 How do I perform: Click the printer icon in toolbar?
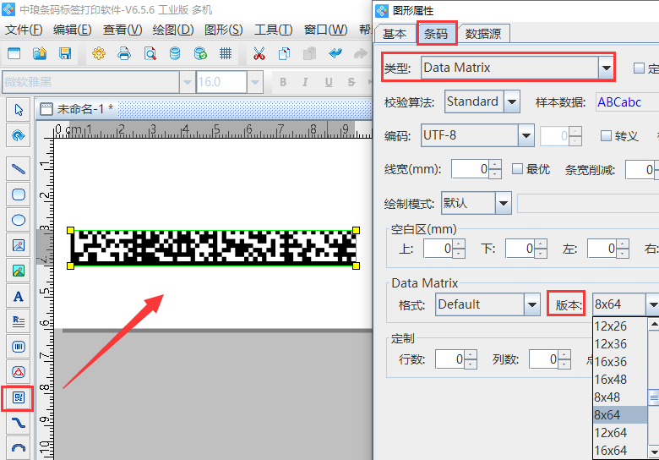pos(124,53)
